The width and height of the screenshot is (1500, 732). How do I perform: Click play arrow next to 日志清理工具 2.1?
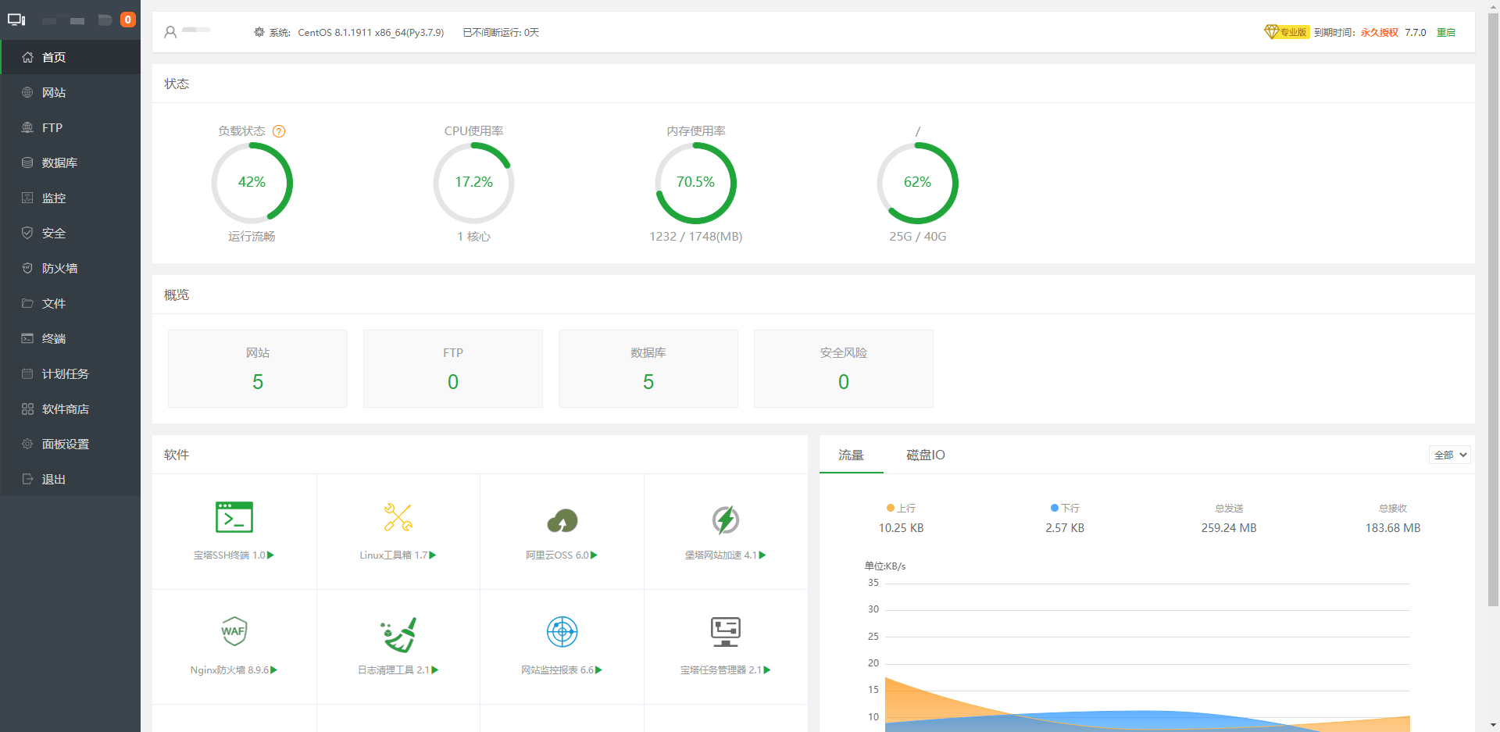point(435,670)
